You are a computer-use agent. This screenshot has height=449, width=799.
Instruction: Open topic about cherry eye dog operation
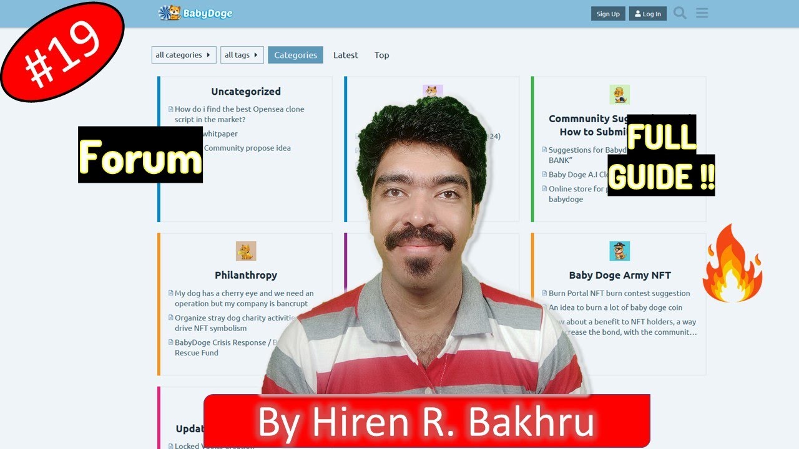243,298
